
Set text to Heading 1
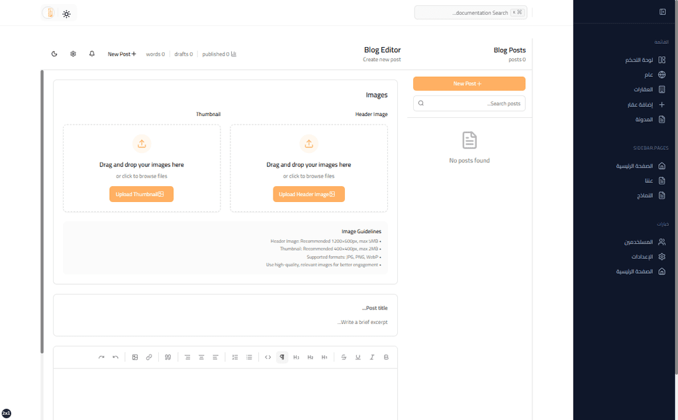tap(324, 357)
